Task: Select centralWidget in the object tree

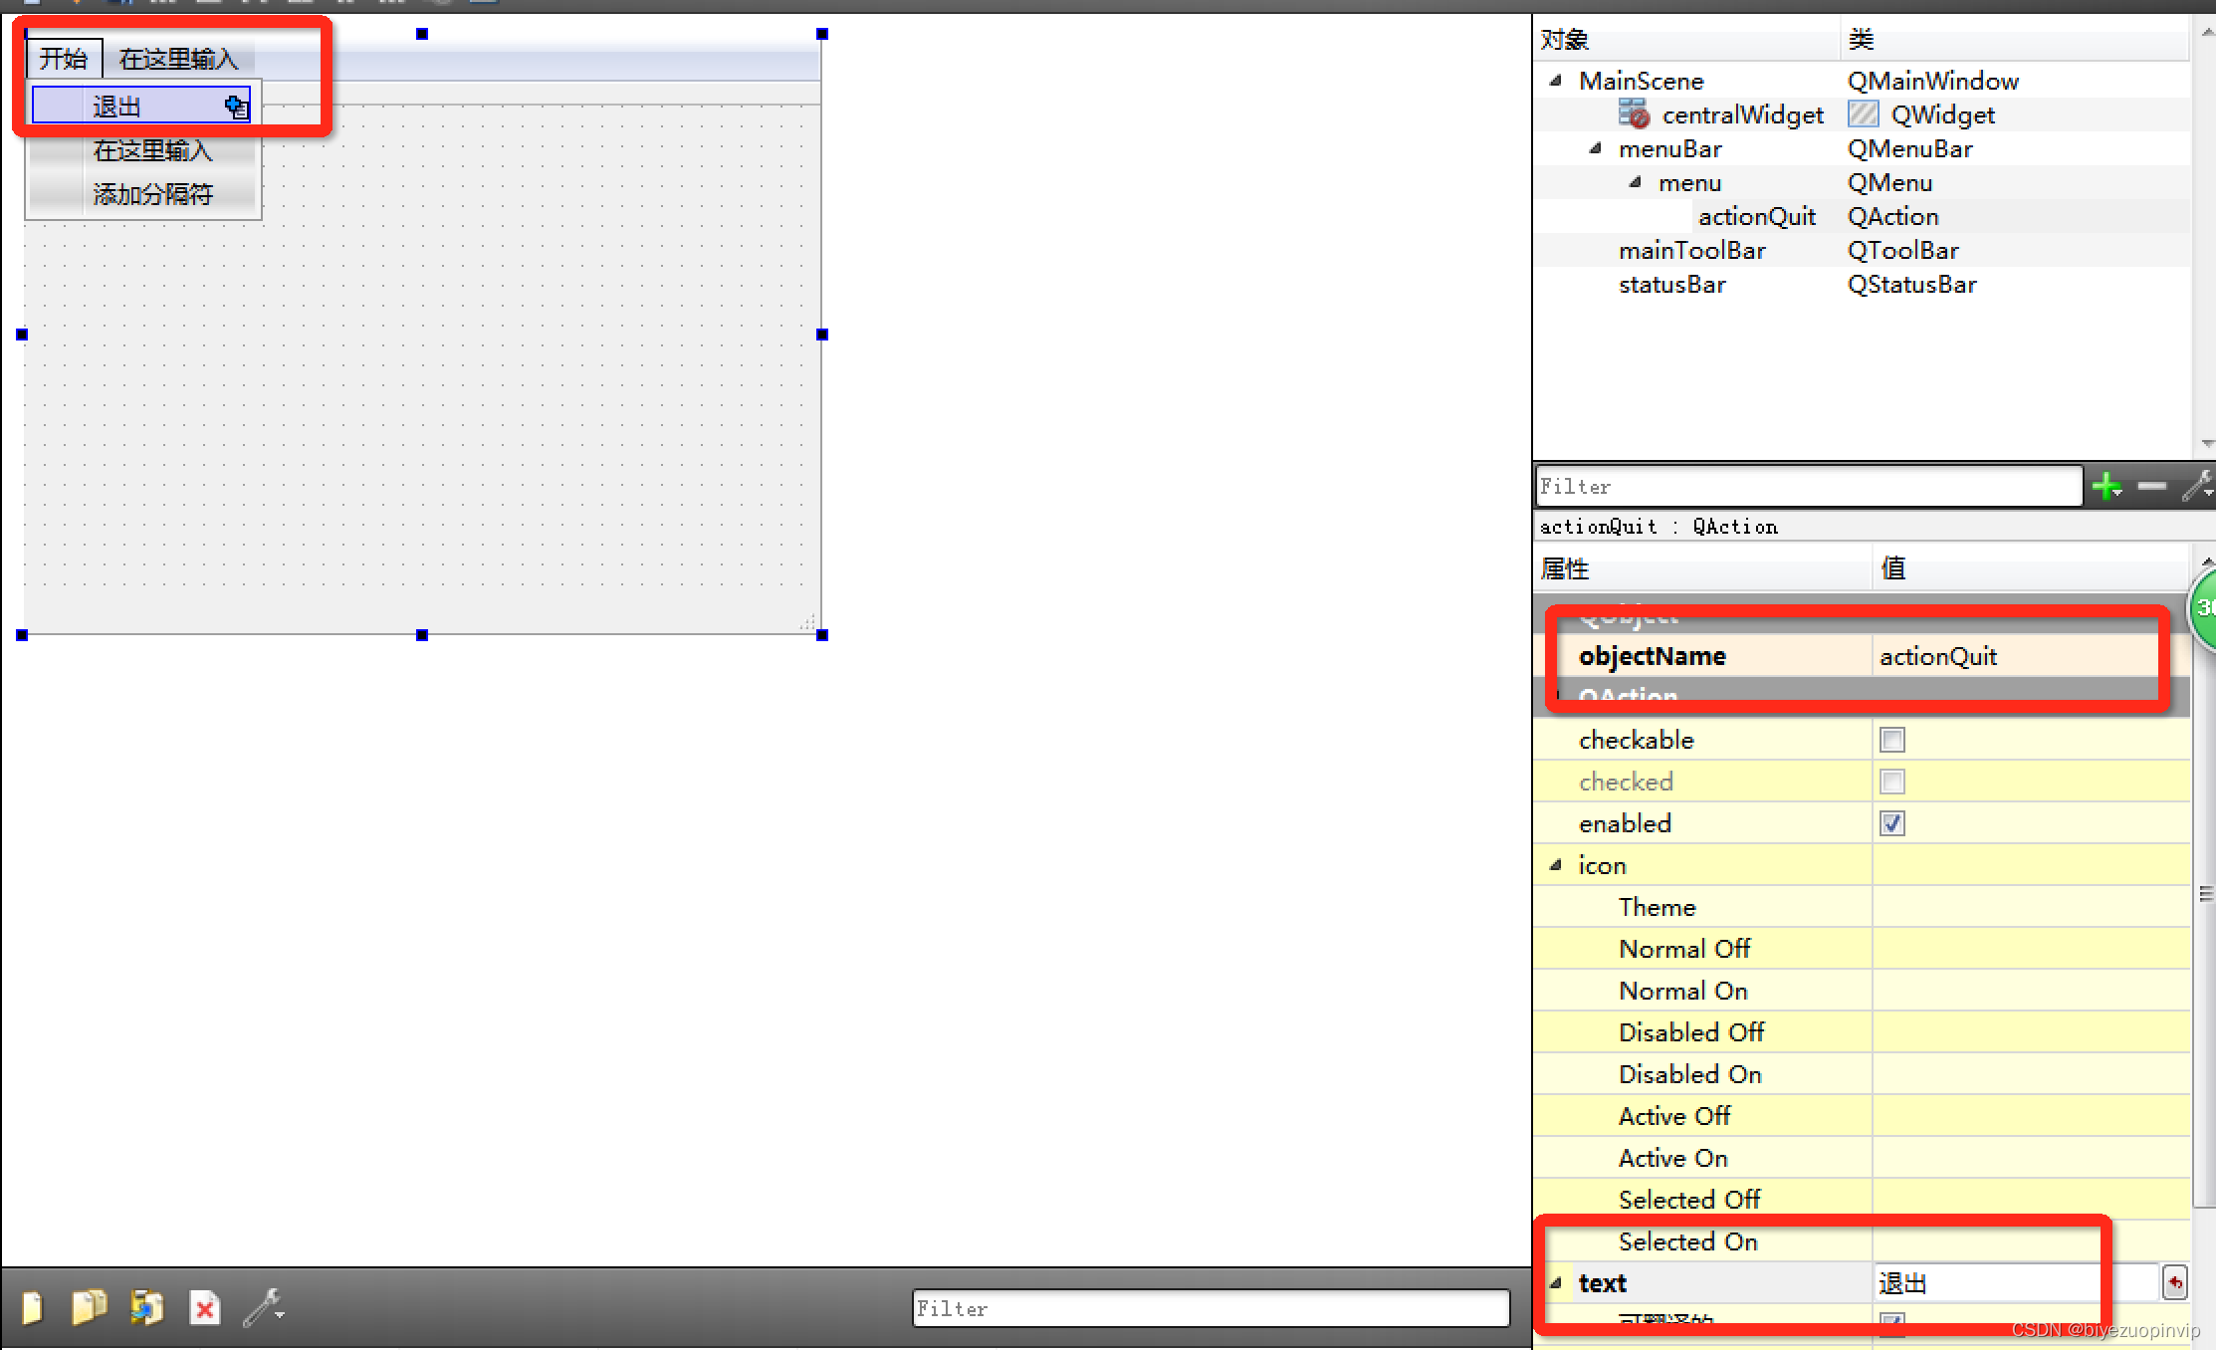Action: tap(1742, 114)
